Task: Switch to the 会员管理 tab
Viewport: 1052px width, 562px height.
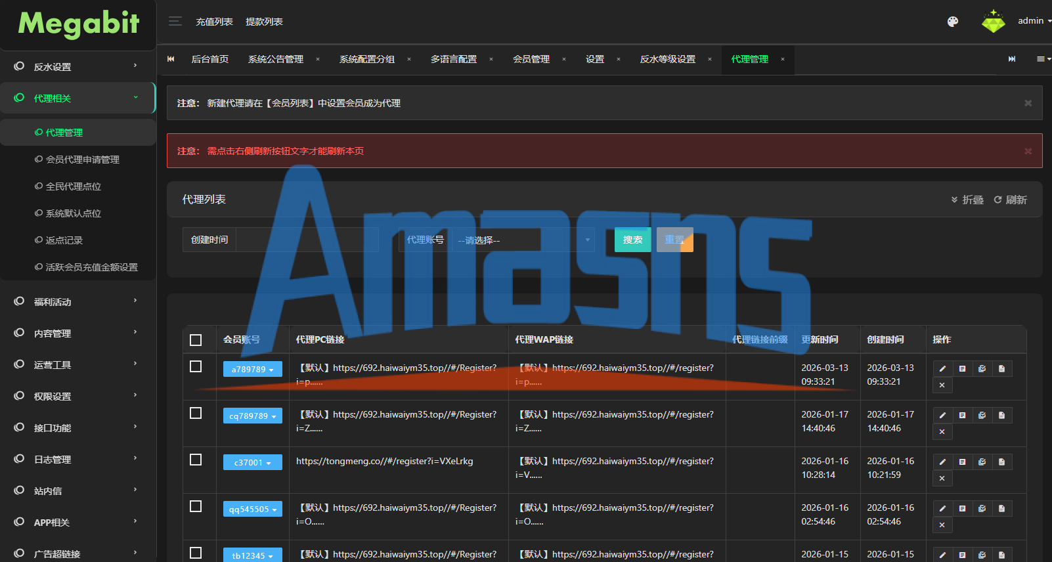Action: click(531, 59)
